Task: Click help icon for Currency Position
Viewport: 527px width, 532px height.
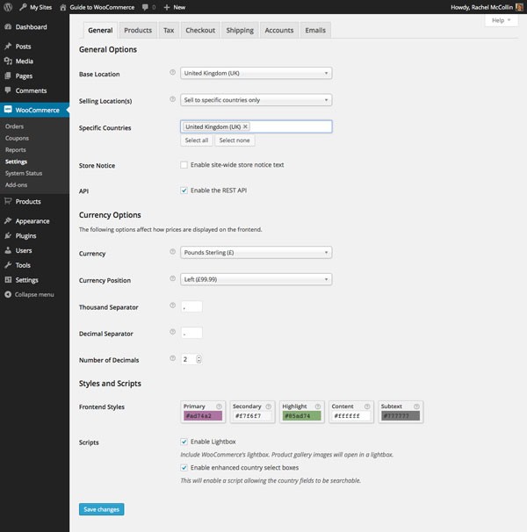Action: click(x=172, y=278)
